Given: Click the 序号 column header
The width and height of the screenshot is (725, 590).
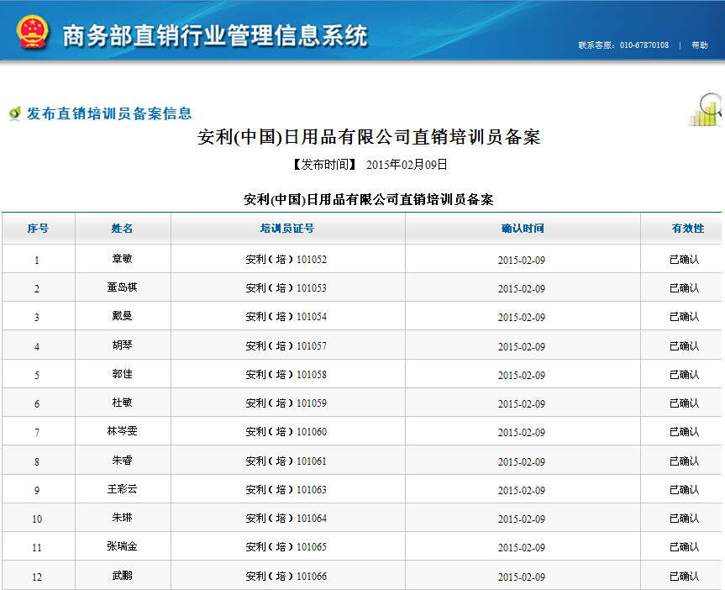Looking at the screenshot, I should click(38, 229).
